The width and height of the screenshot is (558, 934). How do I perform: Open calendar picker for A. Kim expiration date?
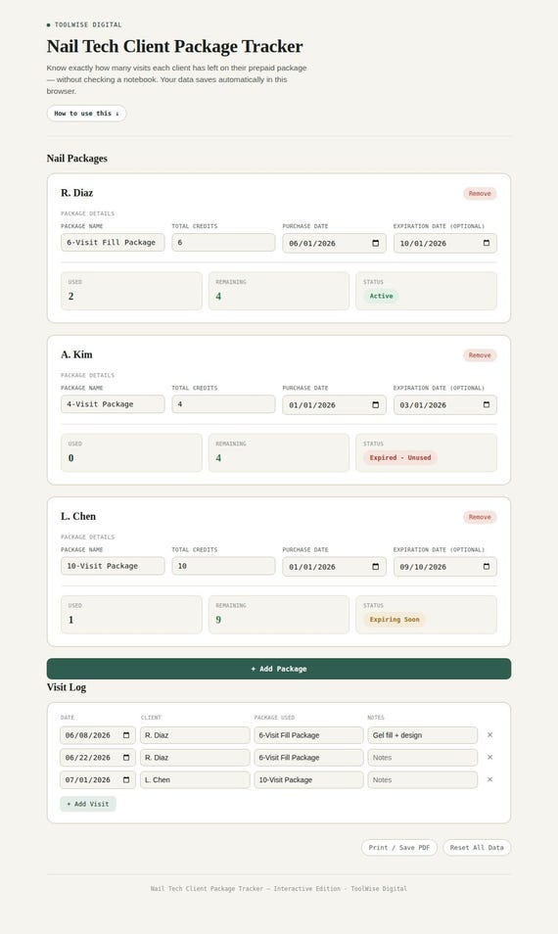coord(486,405)
